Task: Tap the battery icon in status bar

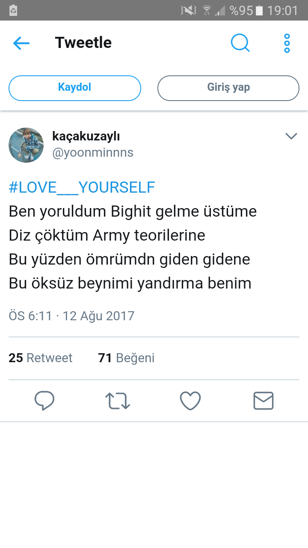Action: 259,10
